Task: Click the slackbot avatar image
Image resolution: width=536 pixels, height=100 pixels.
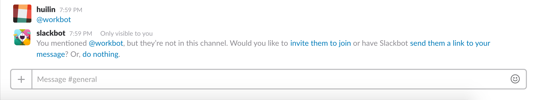Action: pyautogui.click(x=22, y=37)
